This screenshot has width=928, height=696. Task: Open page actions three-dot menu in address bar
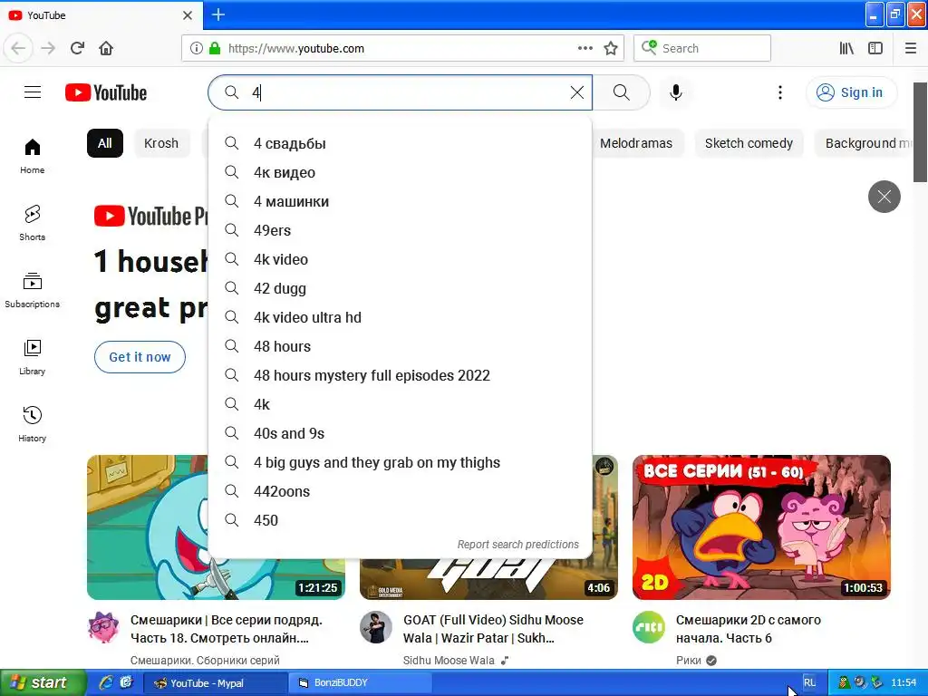(x=585, y=48)
